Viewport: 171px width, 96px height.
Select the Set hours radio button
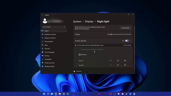80,54
